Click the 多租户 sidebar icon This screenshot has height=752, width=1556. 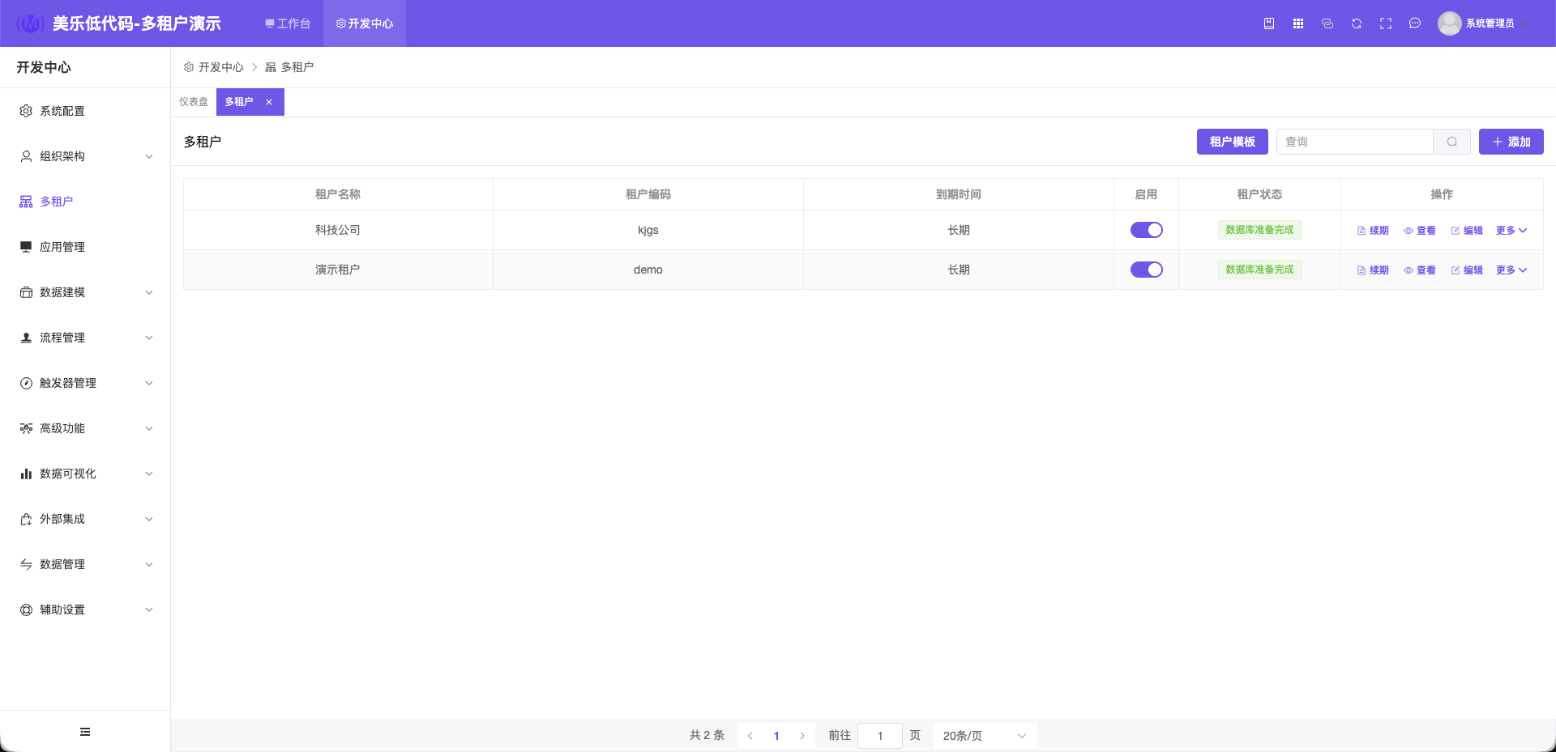(x=26, y=202)
